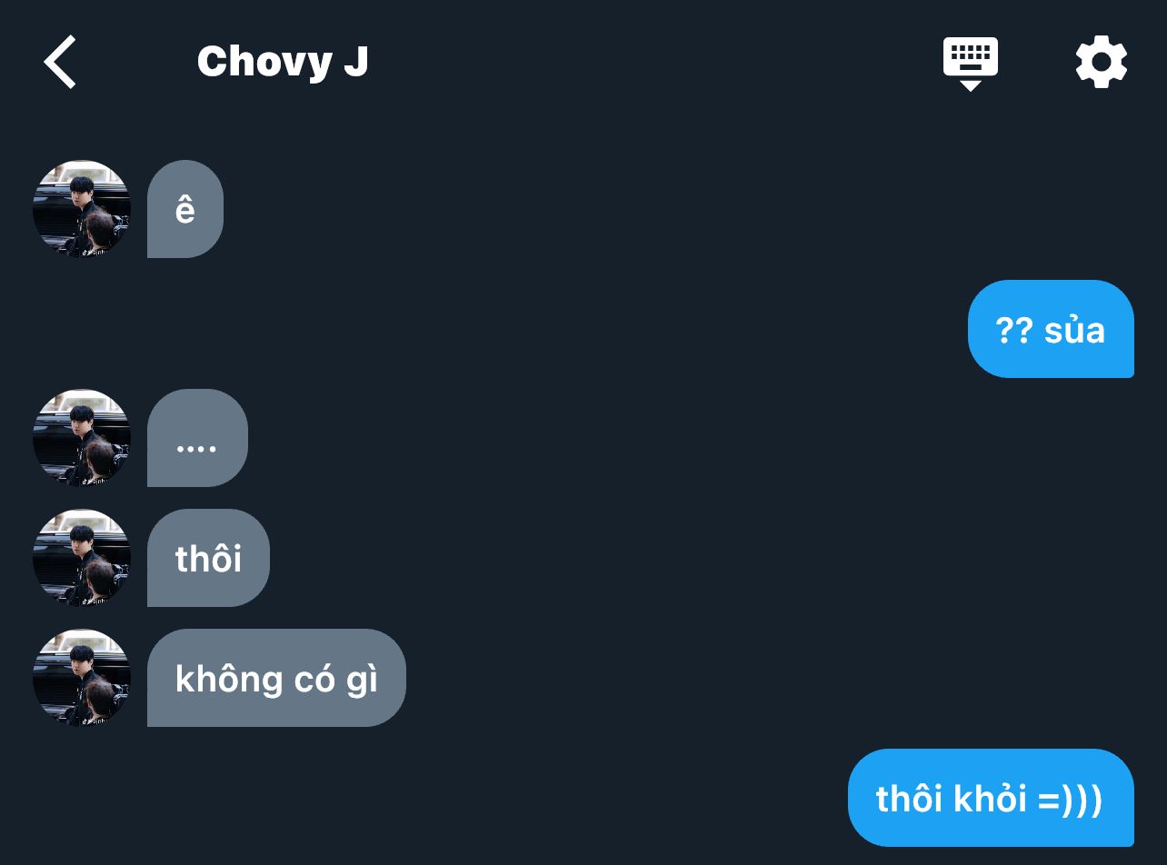Click the "không" word in received message

point(227,680)
